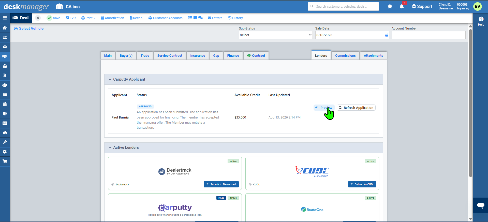Open favorites star icon in header
The image size is (488, 222).
coord(390,6)
